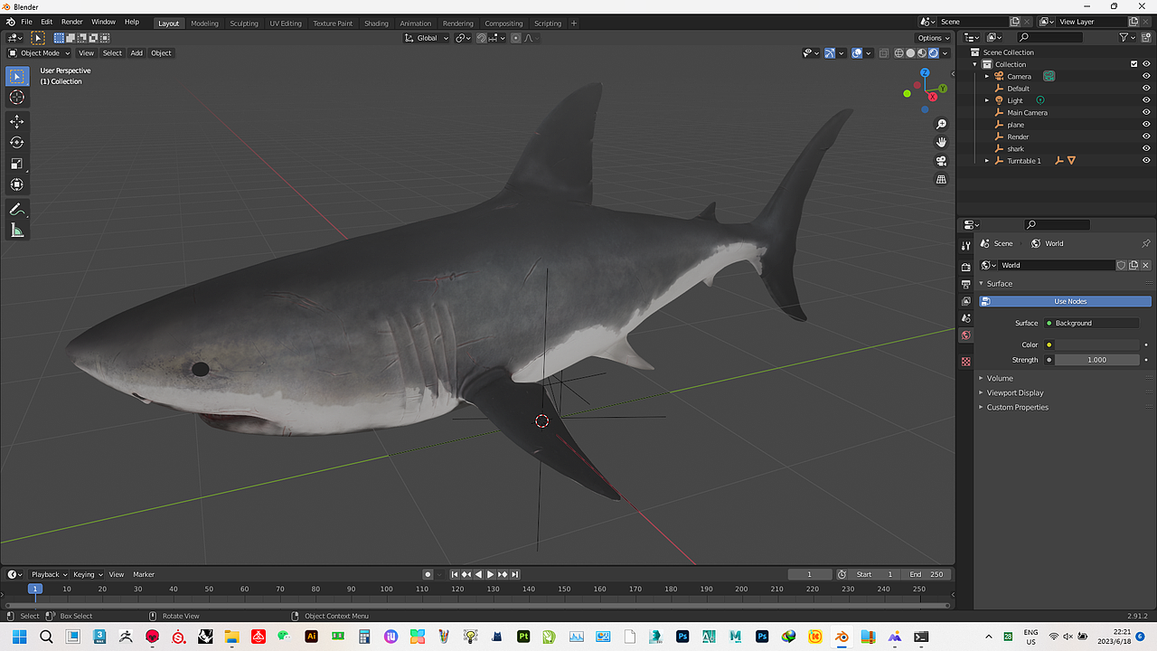Open the Global transform orientation dropdown

tap(427, 38)
